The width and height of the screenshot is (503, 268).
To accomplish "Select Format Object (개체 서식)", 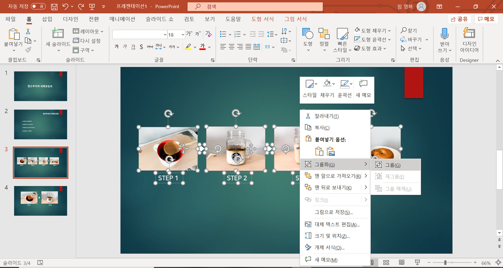I will coord(335,248).
